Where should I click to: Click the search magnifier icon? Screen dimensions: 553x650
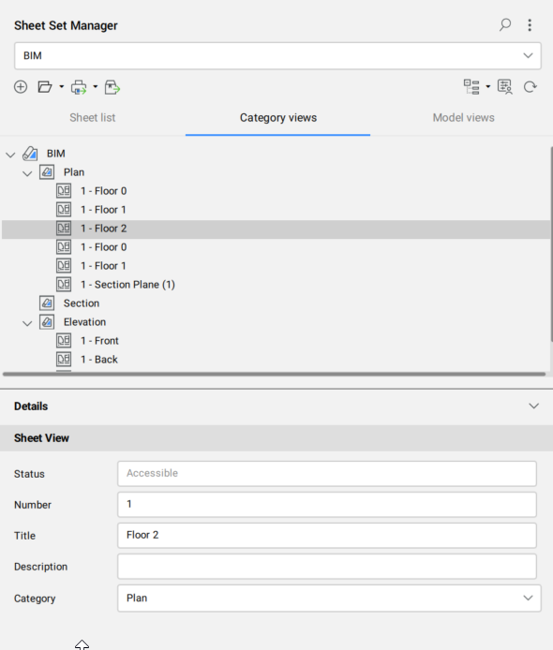pyautogui.click(x=505, y=25)
